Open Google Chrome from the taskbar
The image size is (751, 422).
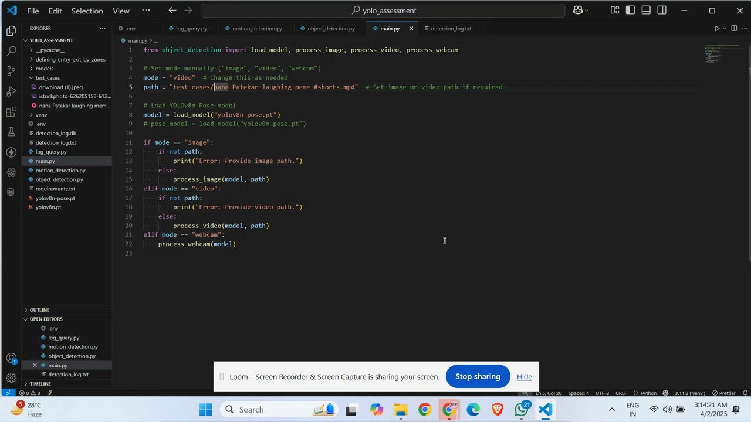425,410
